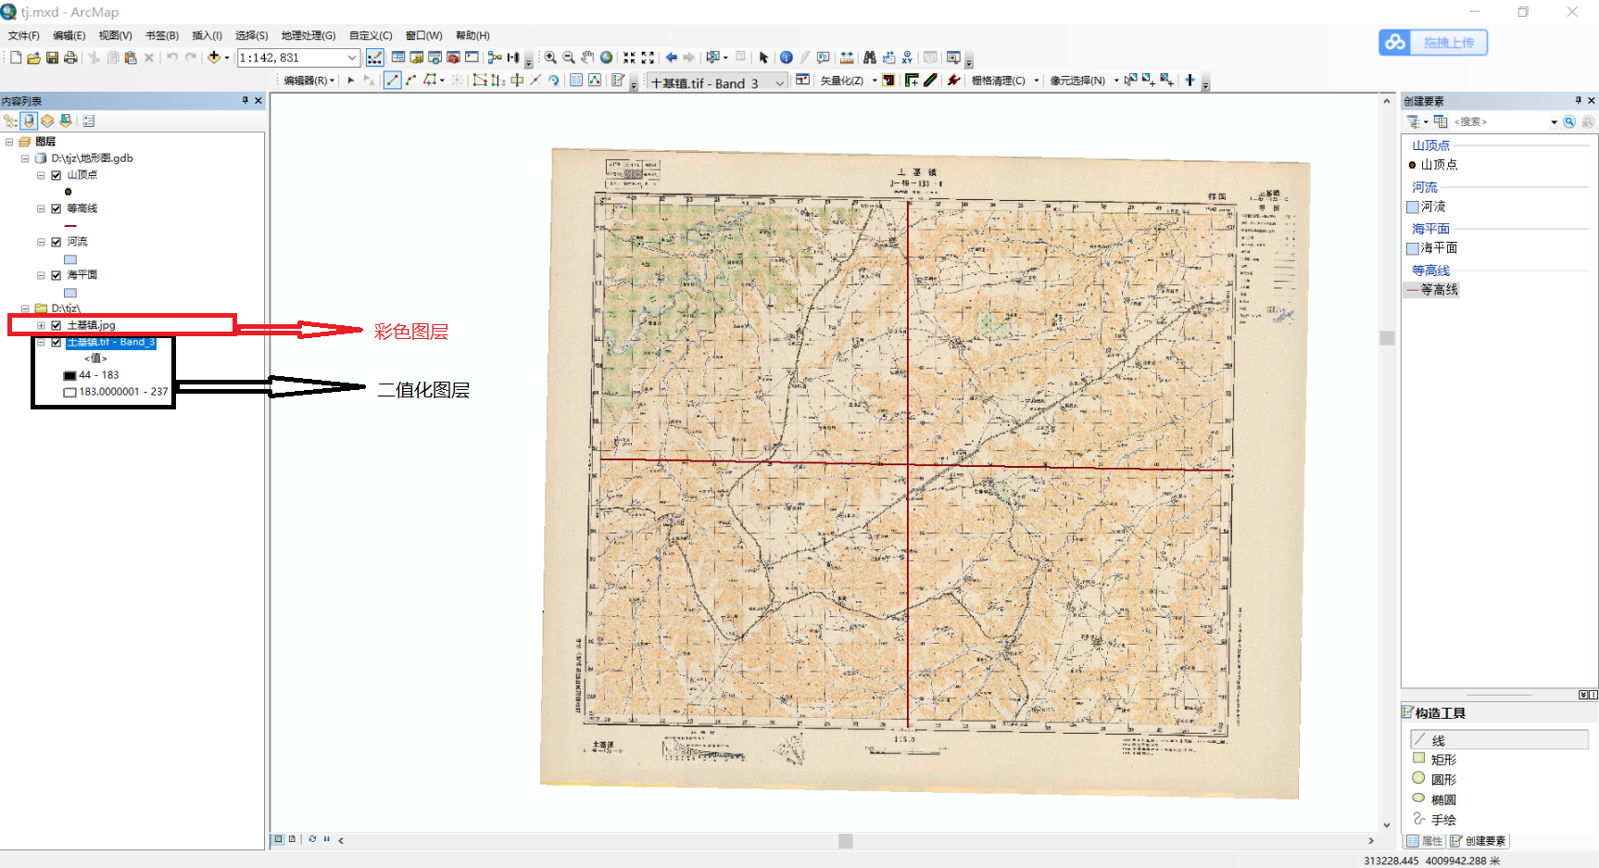Open the 视图(V) menu
The height and width of the screenshot is (868, 1599).
pyautogui.click(x=115, y=35)
